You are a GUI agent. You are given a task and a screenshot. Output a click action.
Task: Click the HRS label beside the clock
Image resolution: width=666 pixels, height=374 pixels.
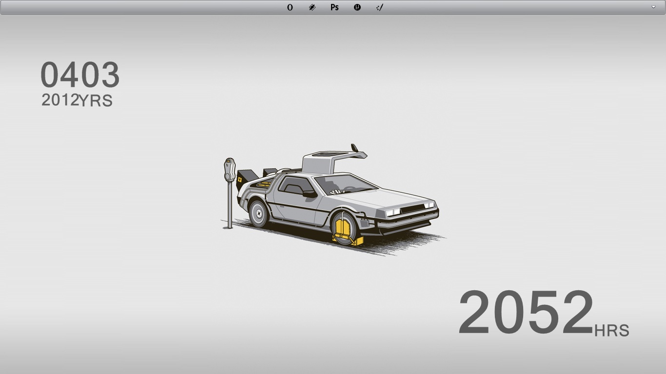[612, 331]
